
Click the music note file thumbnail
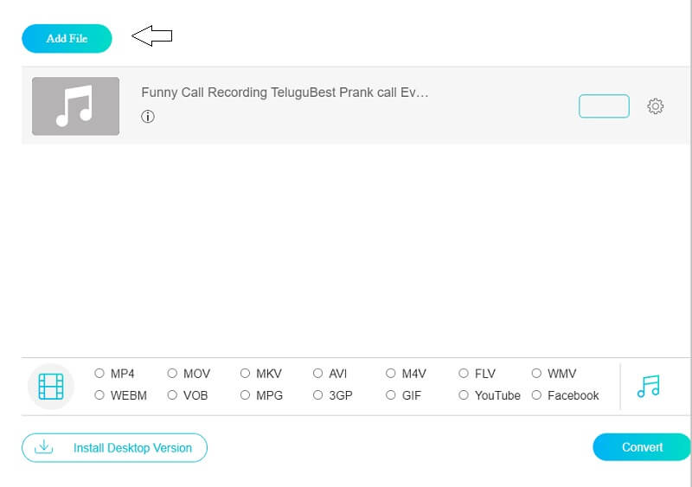click(75, 106)
